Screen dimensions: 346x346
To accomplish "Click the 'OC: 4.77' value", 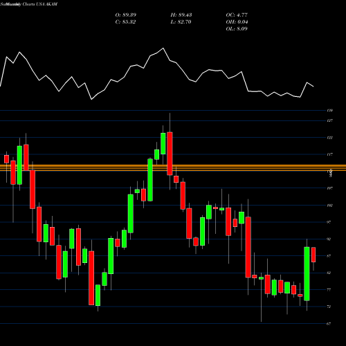I will 237,15.
